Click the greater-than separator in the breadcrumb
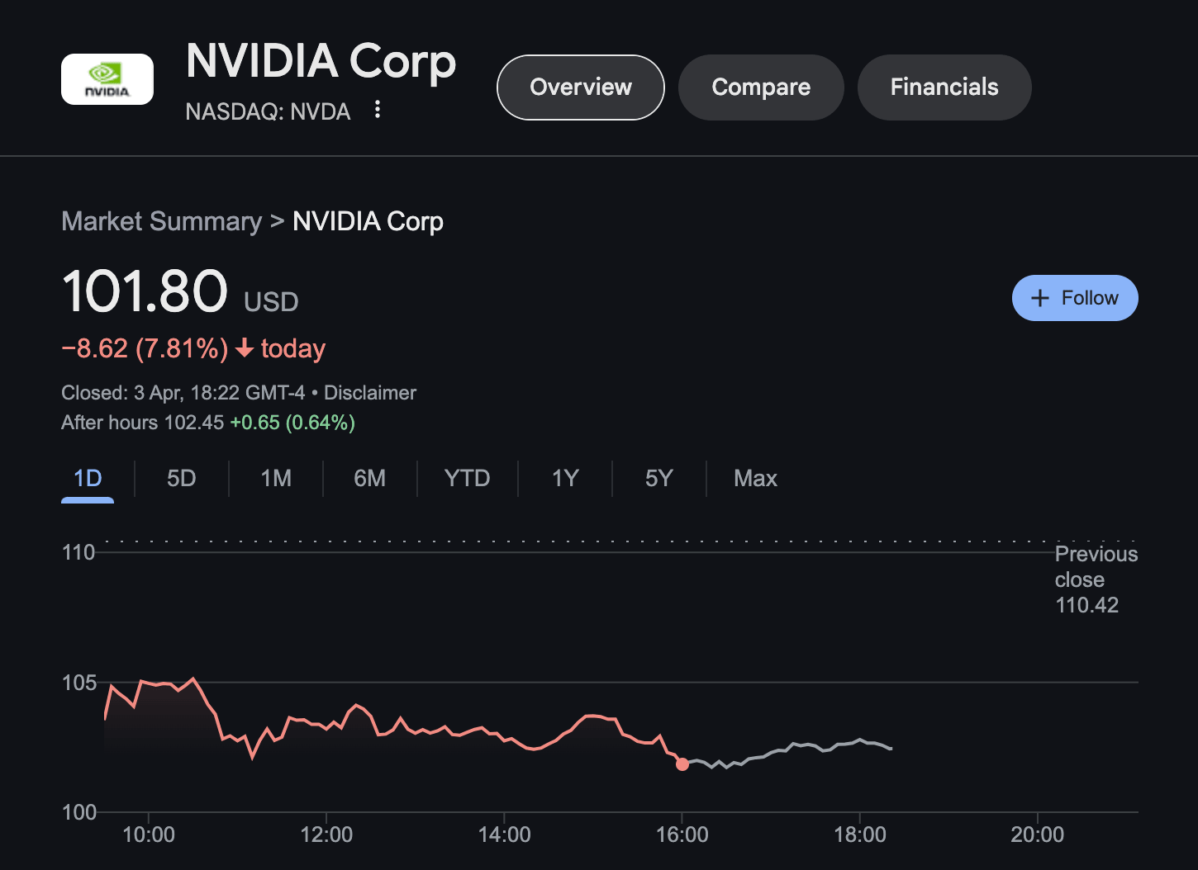The height and width of the screenshot is (870, 1198). click(x=276, y=221)
